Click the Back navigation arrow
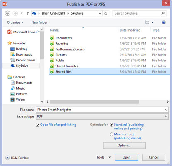The width and height of the screenshot is (172, 166). tap(7, 13)
